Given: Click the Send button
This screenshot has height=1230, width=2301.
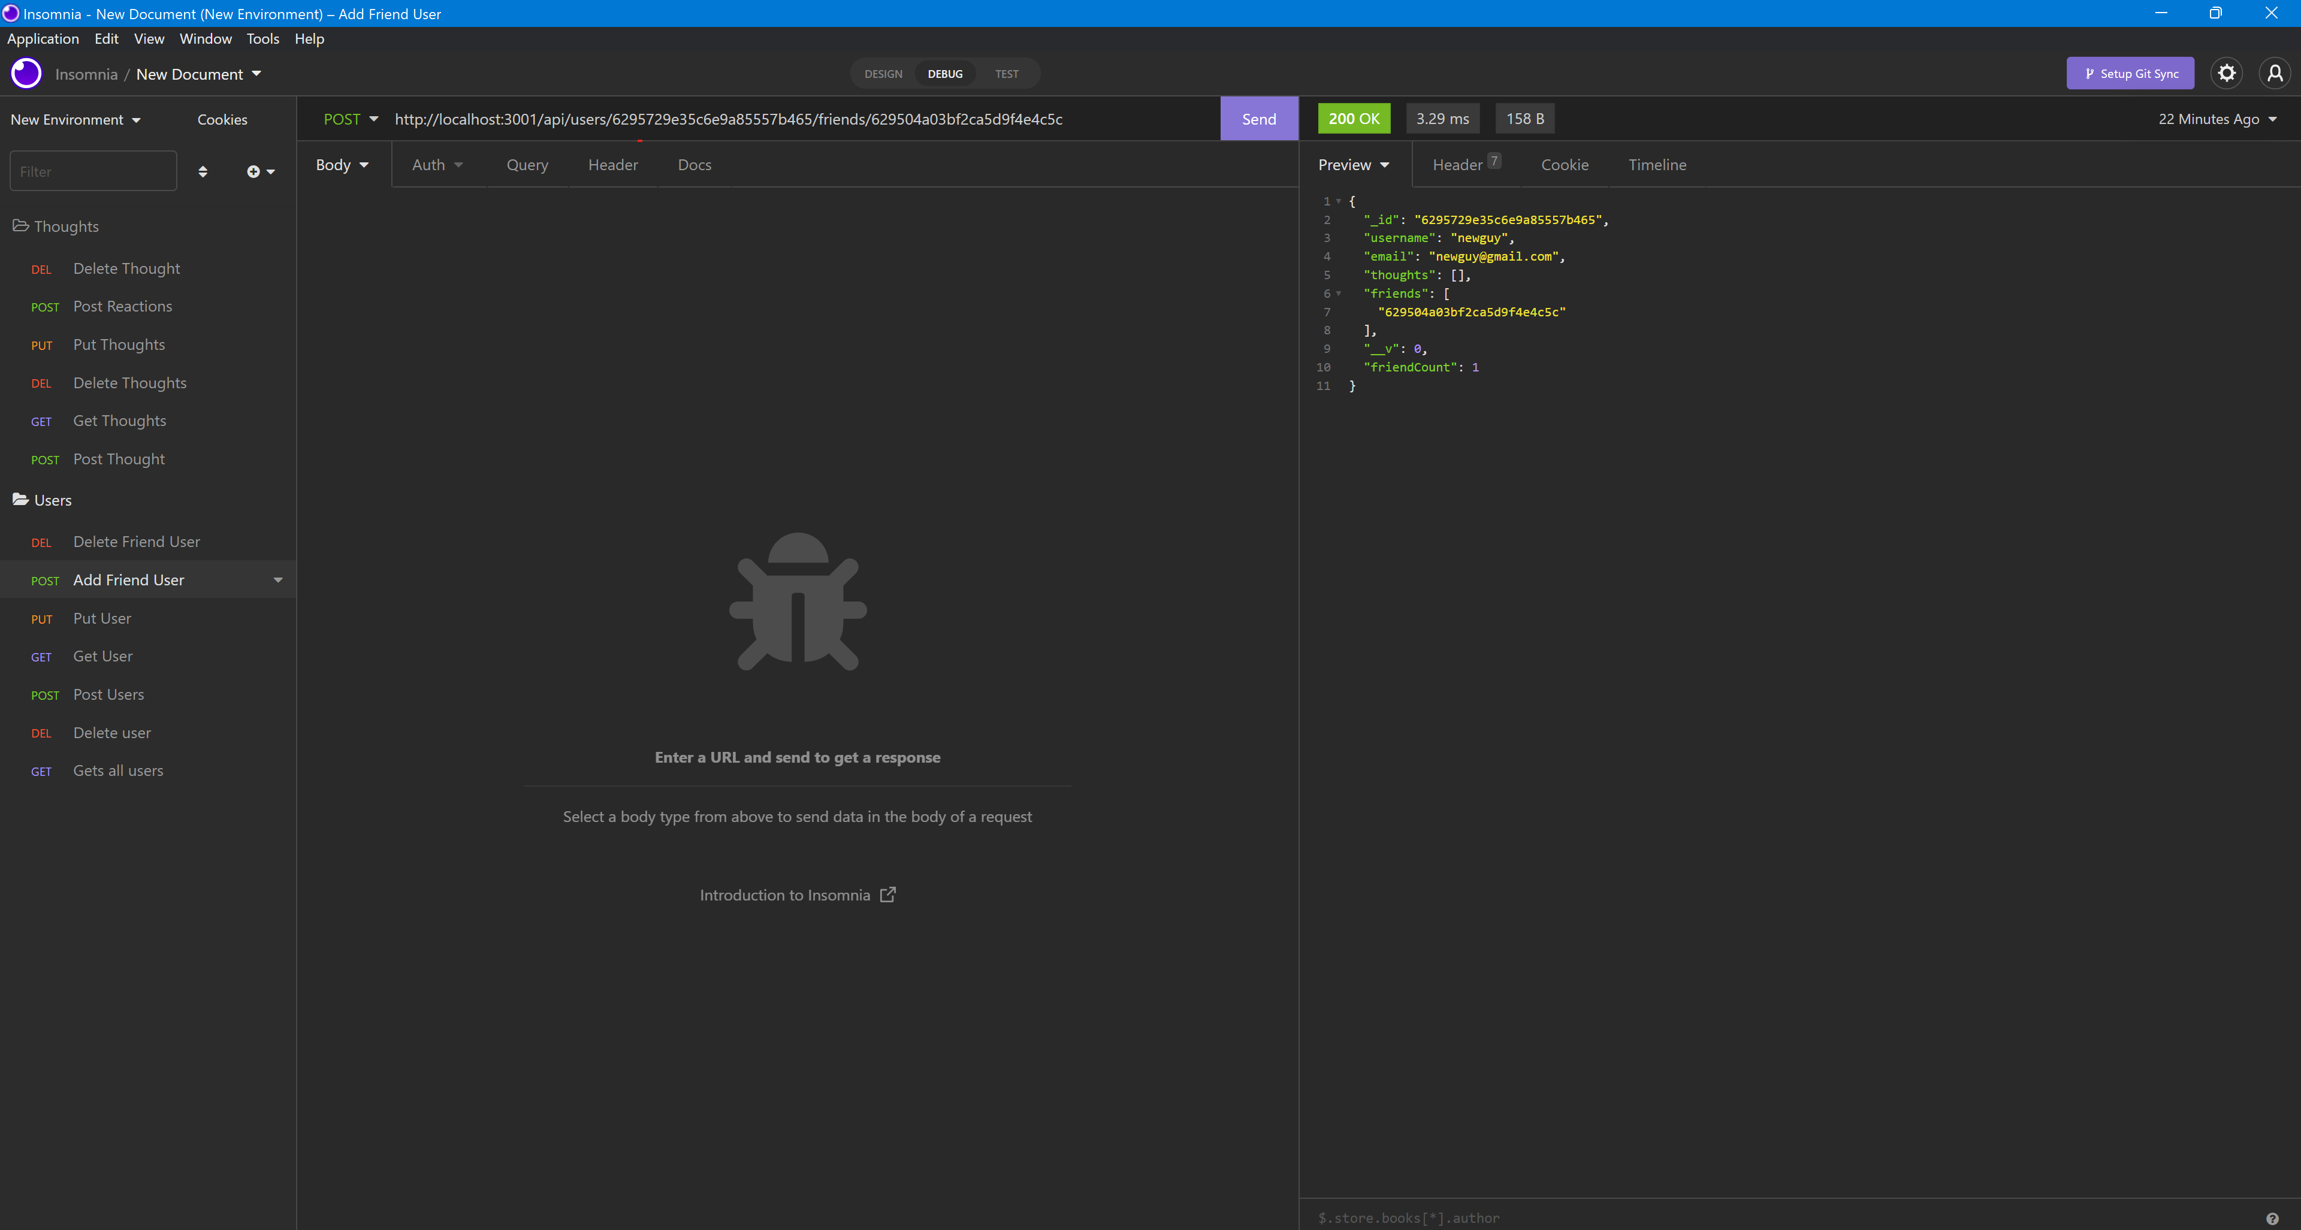Looking at the screenshot, I should pos(1258,118).
